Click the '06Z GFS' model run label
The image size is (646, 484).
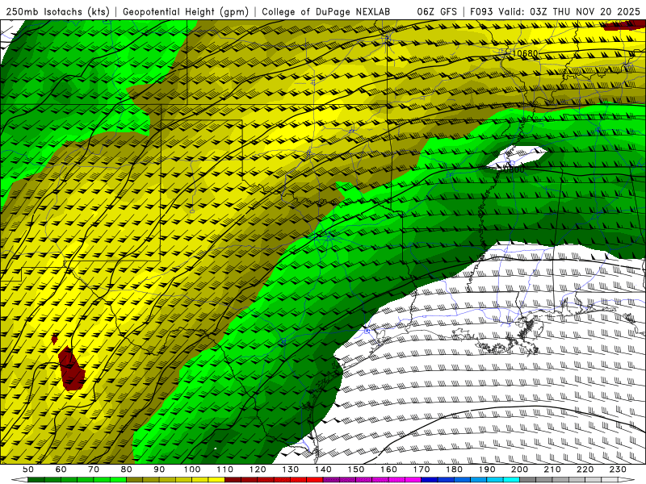pos(437,12)
